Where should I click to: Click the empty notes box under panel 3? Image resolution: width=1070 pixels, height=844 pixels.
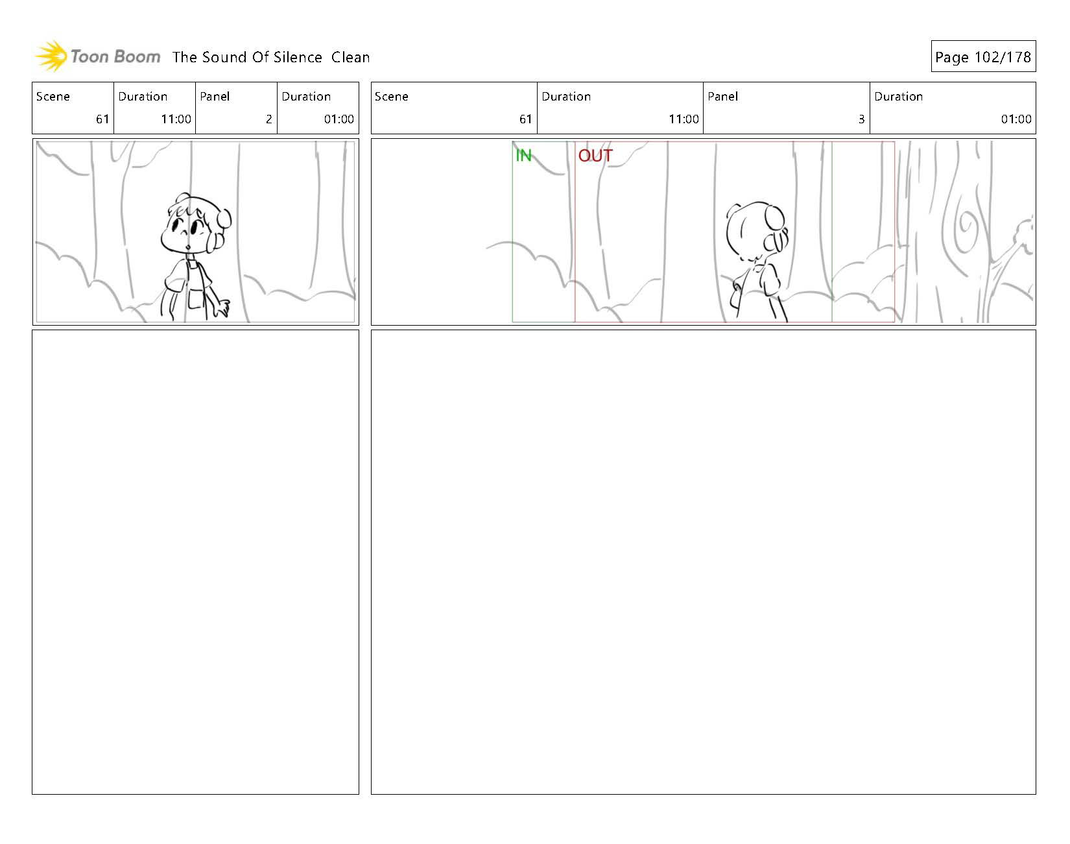(703, 562)
